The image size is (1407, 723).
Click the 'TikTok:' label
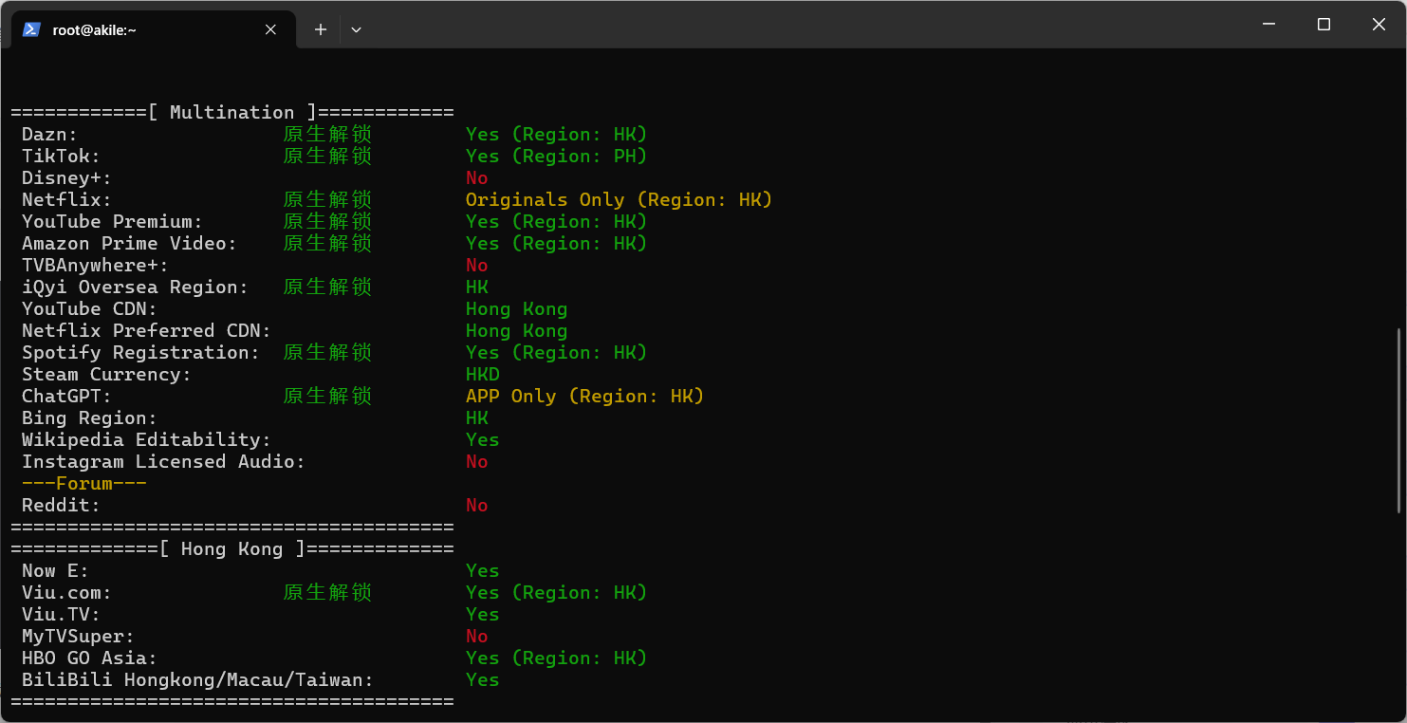(61, 156)
